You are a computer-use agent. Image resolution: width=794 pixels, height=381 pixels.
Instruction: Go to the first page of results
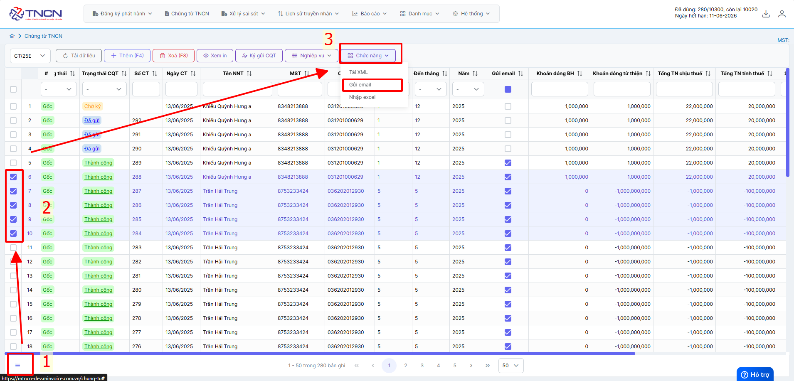(357, 366)
